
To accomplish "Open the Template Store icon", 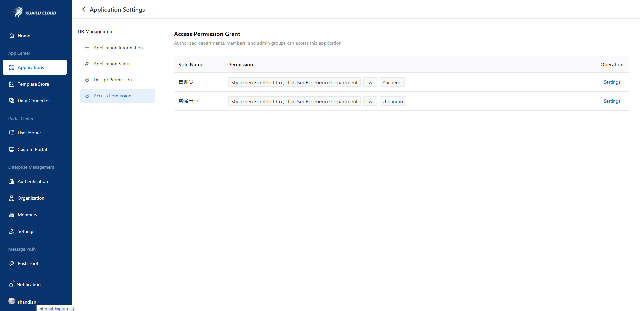I will (x=12, y=84).
